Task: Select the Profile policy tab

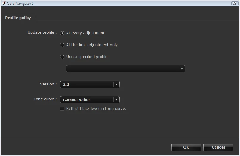Action: point(18,18)
